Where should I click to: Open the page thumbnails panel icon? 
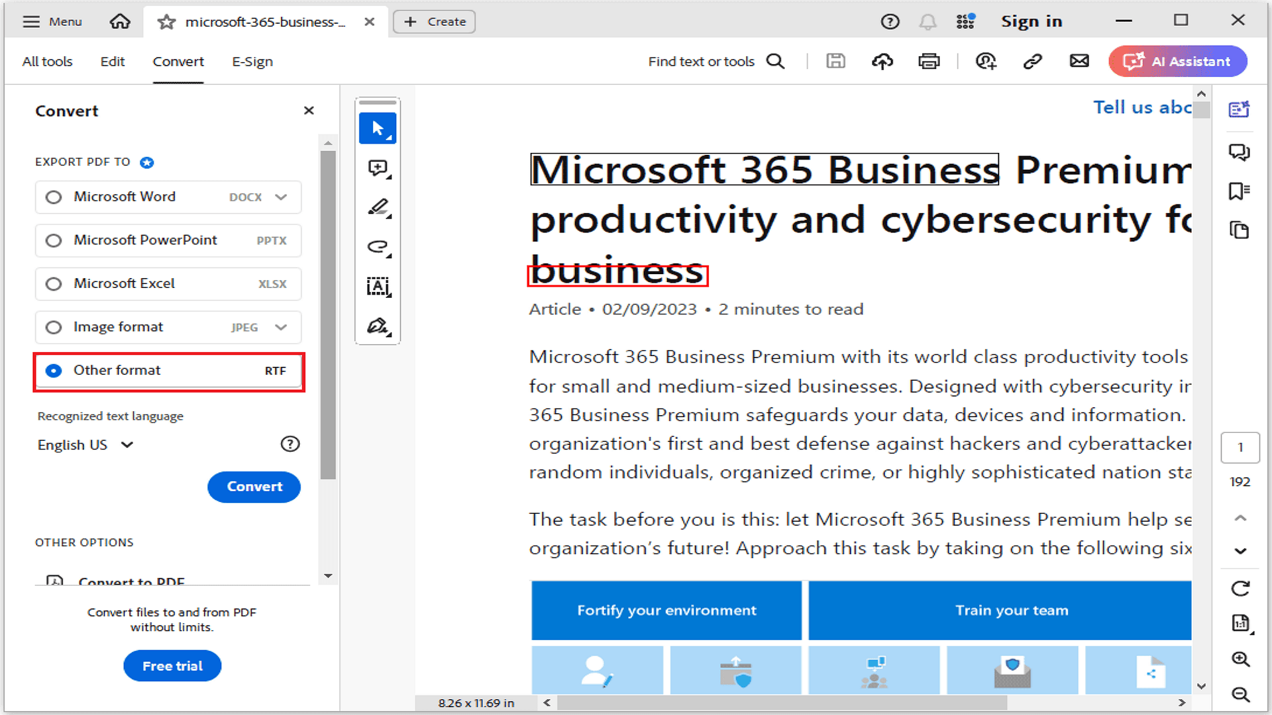pos(1240,230)
